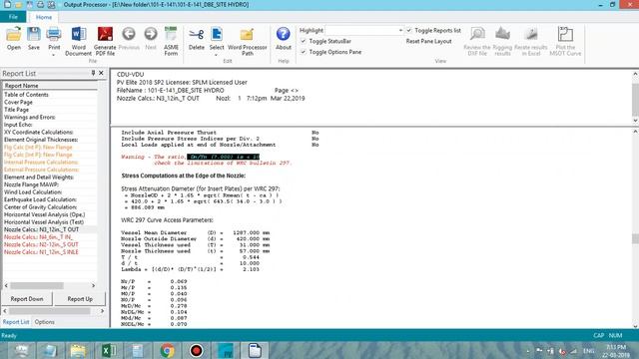Click the report list scroll right arrow

point(93,286)
